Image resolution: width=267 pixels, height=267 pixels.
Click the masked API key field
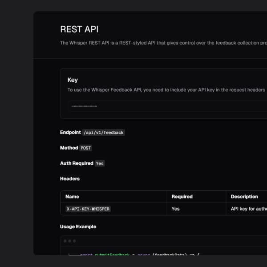click(x=165, y=106)
